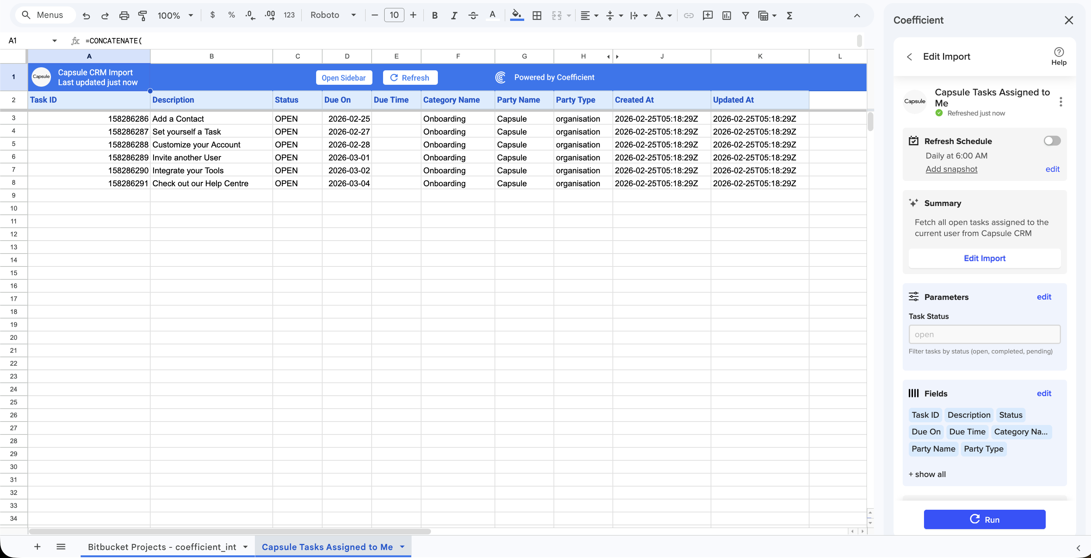Open Coefficient Help
1091x558 pixels.
(x=1059, y=56)
